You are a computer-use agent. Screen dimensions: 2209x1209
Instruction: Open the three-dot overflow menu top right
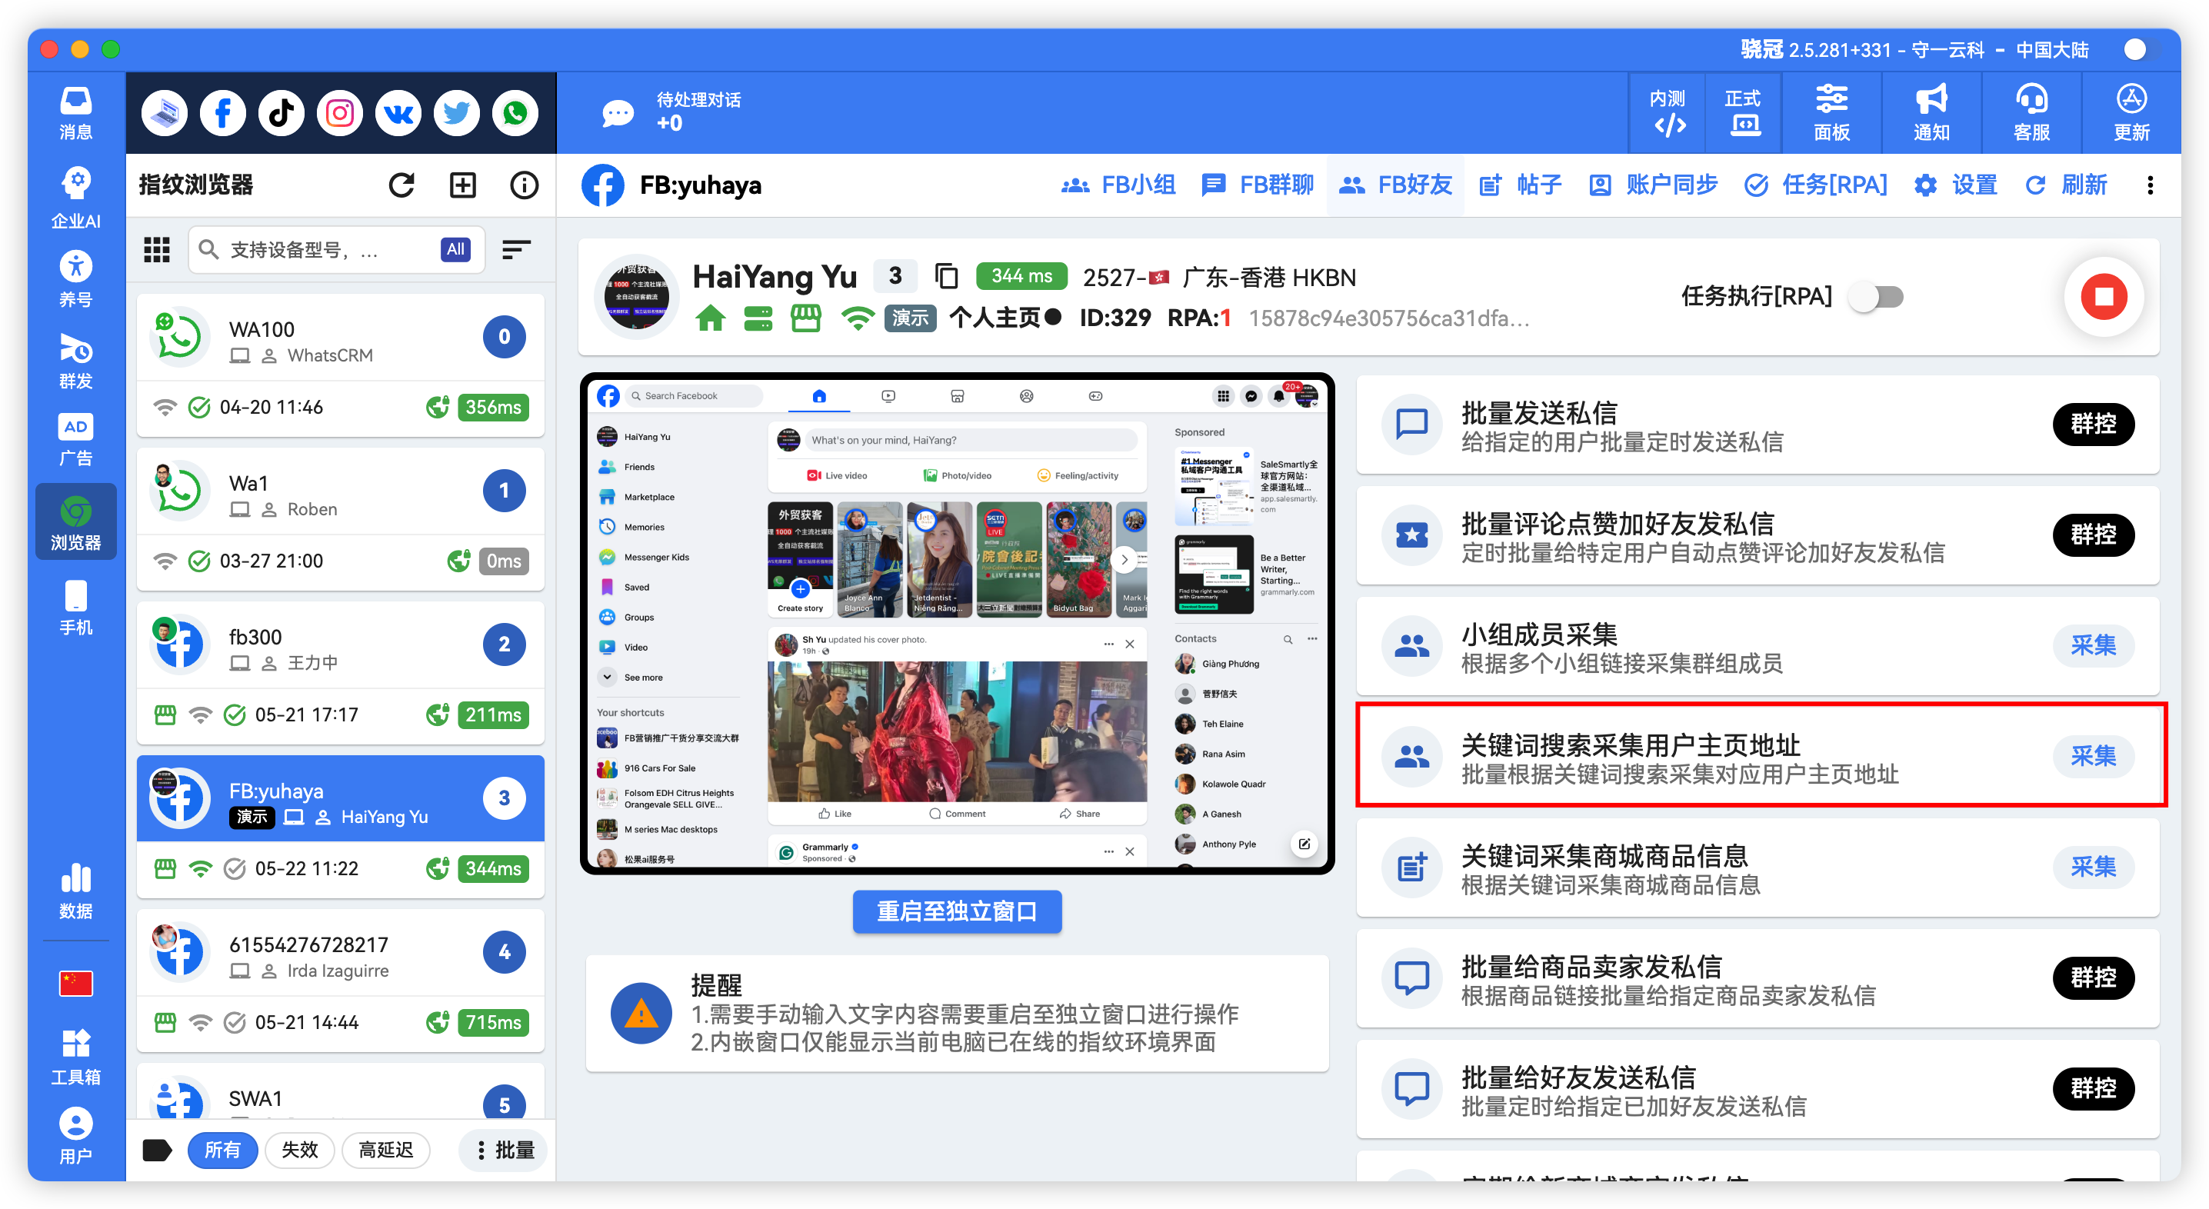point(2151,185)
